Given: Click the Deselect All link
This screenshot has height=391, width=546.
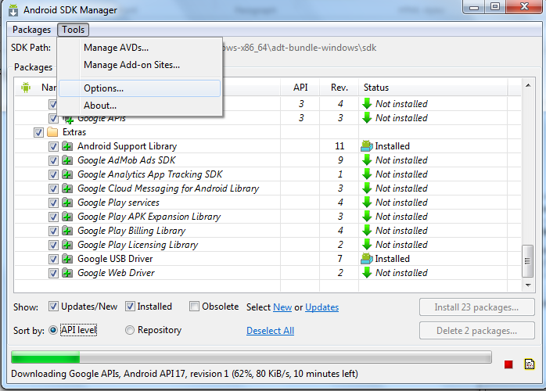Looking at the screenshot, I should (270, 331).
